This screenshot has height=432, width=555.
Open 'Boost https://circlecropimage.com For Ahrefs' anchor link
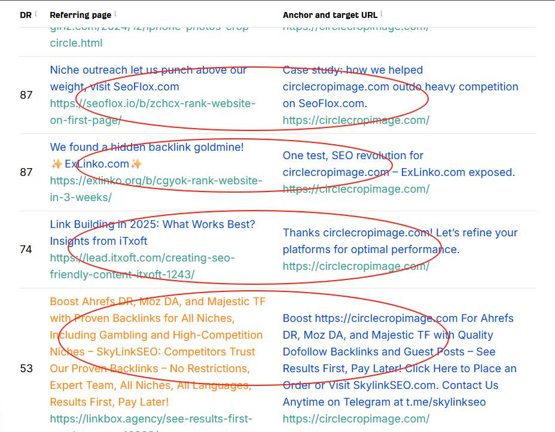pyautogui.click(x=400, y=360)
